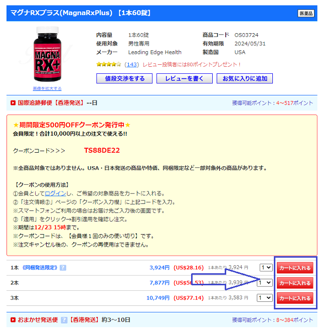Open quantity dropdown for the 3本 row
Viewport: 321px width, 330px height.
pyautogui.click(x=265, y=298)
